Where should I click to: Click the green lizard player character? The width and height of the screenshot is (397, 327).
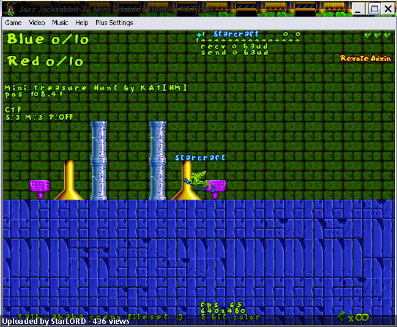tap(198, 181)
